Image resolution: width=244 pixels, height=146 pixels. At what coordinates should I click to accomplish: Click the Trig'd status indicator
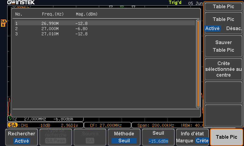(x=175, y=2)
